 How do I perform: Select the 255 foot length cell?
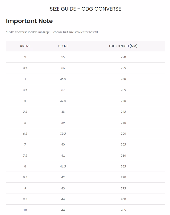[x=123, y=144]
